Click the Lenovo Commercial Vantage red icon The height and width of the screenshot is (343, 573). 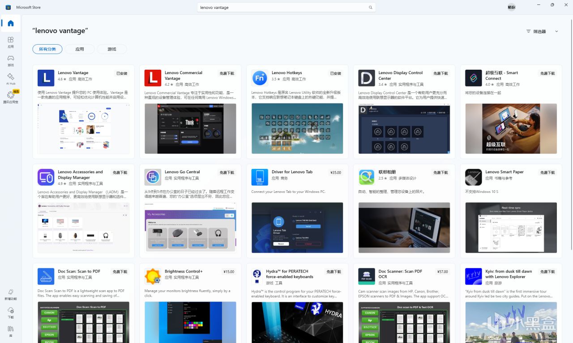point(153,78)
